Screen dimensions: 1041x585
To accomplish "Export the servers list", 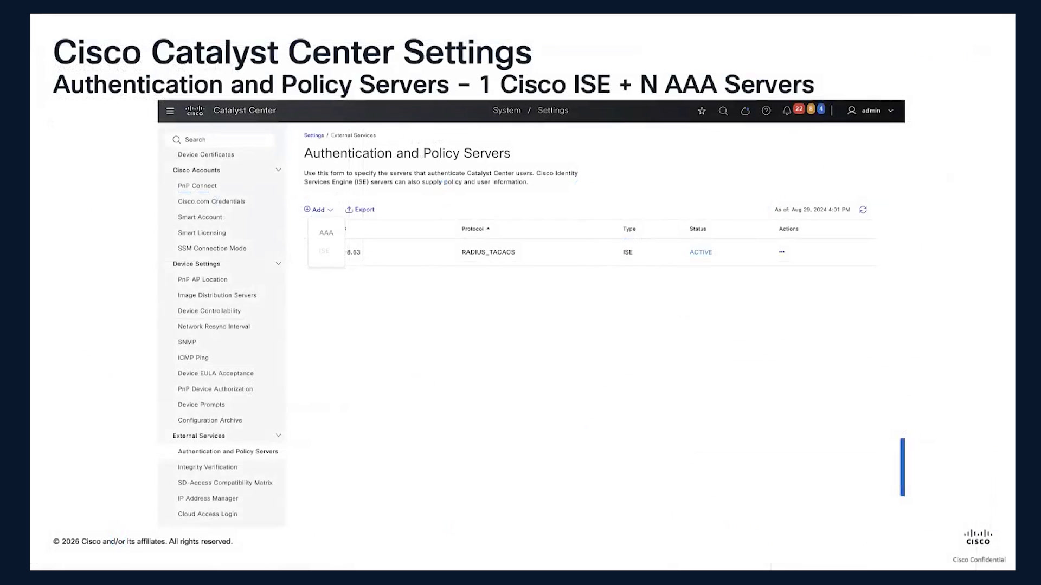I will 360,210.
